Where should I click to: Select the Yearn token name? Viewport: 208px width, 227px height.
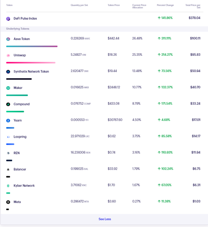click(x=18, y=120)
